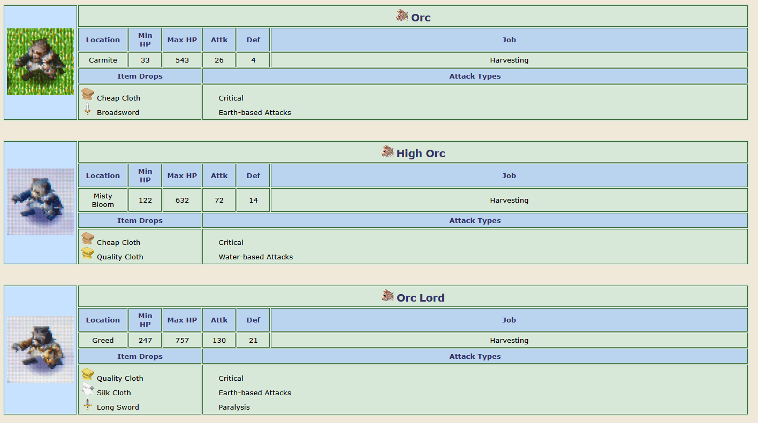Image resolution: width=758 pixels, height=423 pixels.
Task: Click the "Attk" header in the Orc table
Action: click(x=219, y=40)
